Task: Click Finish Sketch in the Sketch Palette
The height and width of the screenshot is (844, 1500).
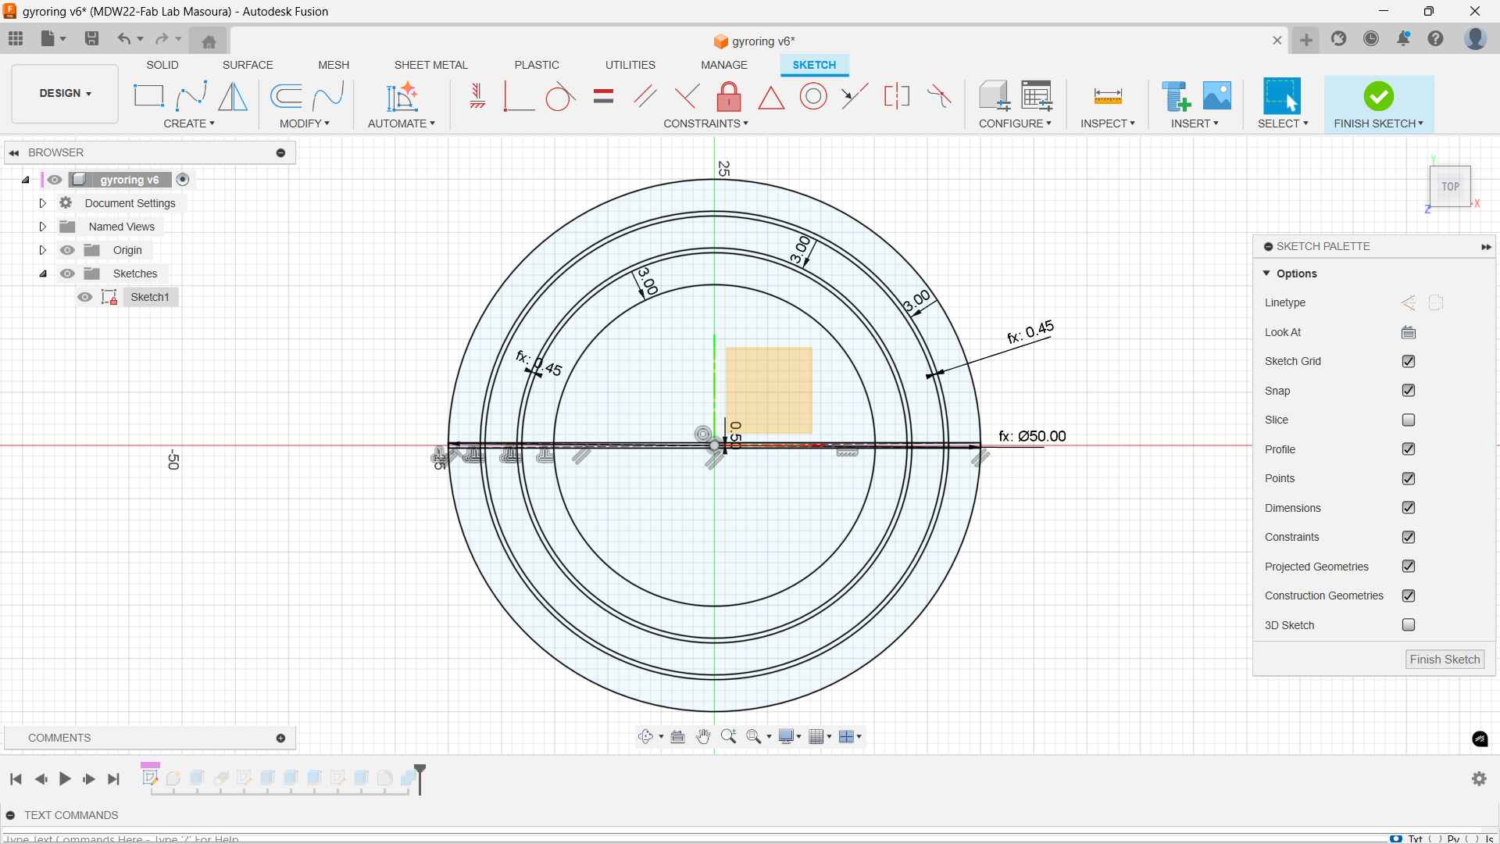Action: 1445,660
